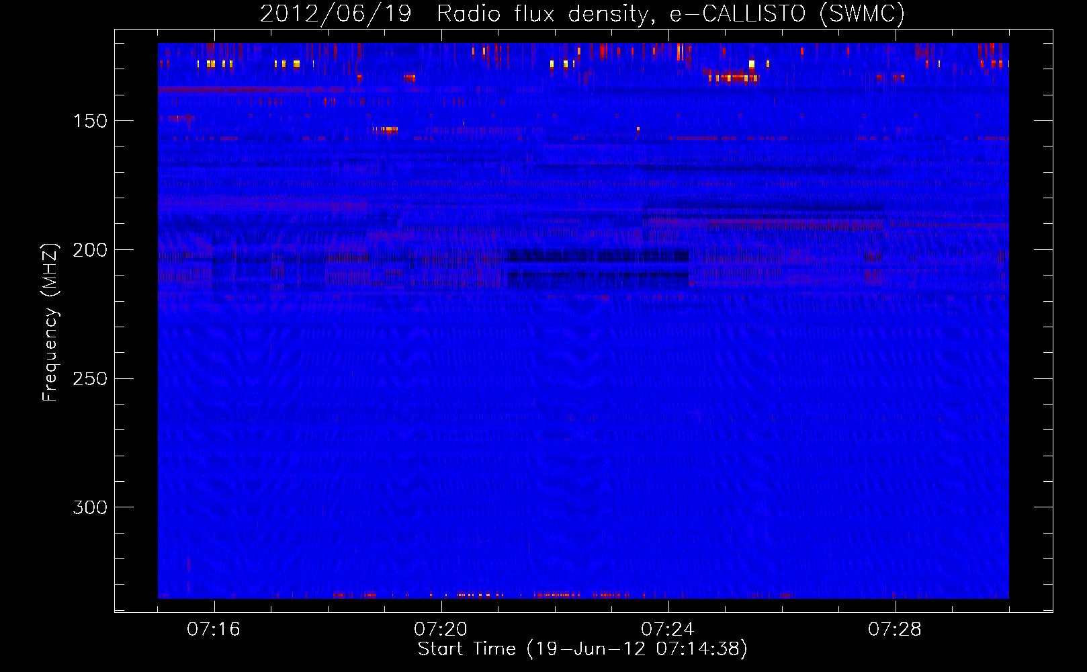The height and width of the screenshot is (672, 1087).
Task: Click the Frequency (MHZ) axis label
Action: (50, 323)
